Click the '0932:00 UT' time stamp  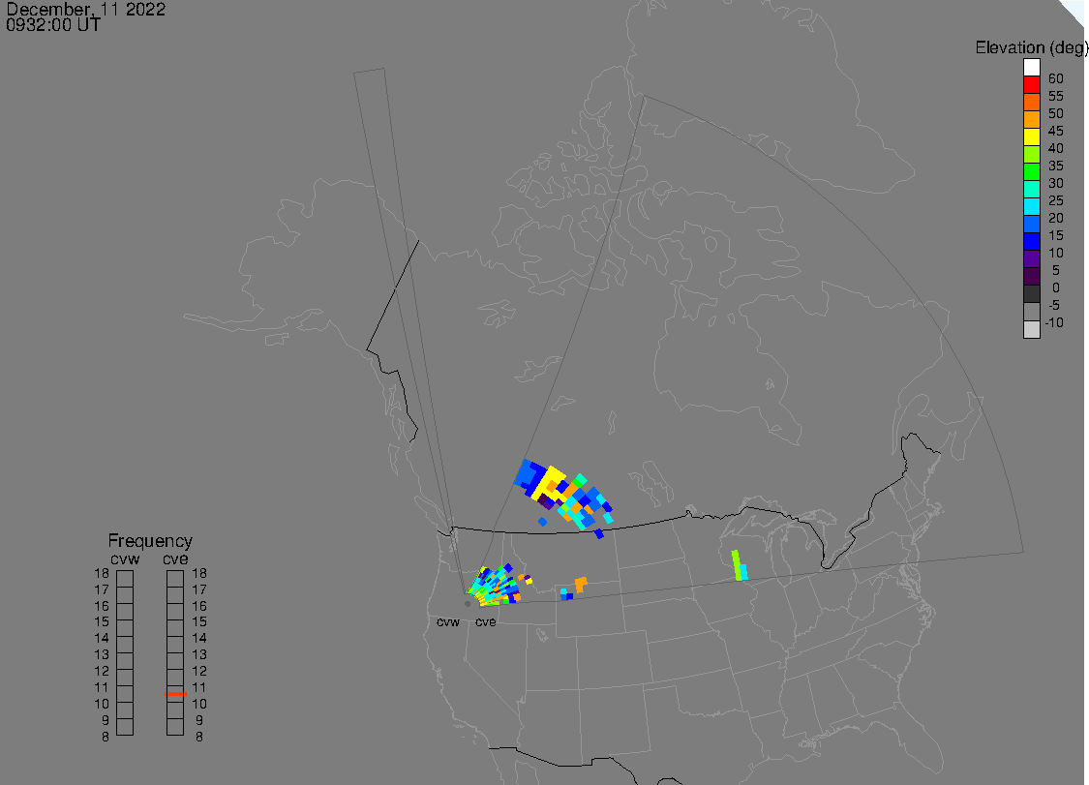point(53,25)
